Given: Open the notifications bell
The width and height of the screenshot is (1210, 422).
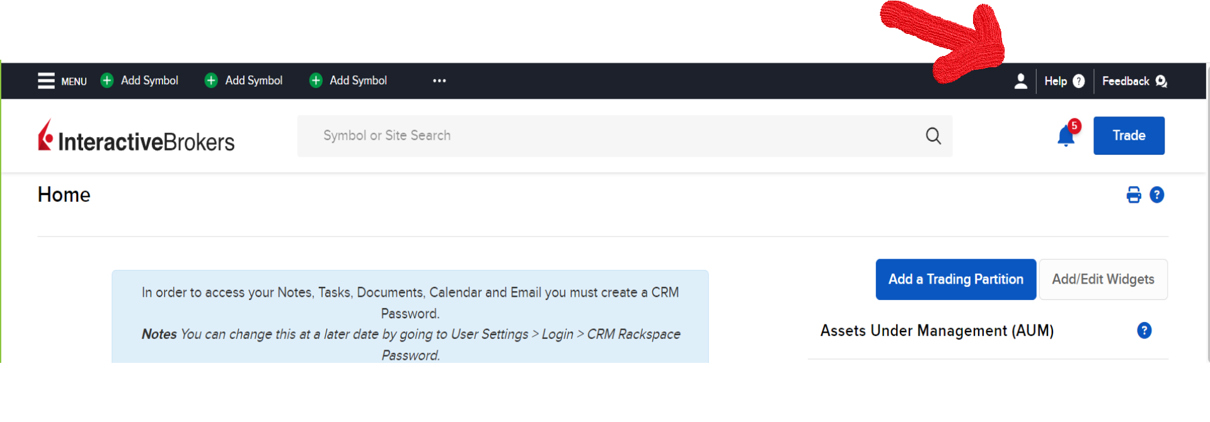Looking at the screenshot, I should click(1066, 136).
